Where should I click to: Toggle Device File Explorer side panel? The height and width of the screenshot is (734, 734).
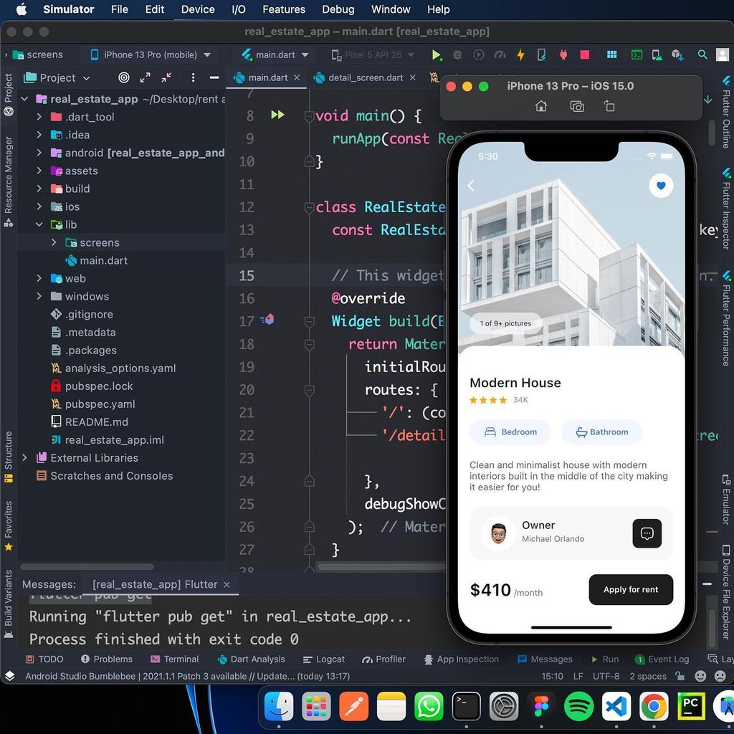[725, 591]
